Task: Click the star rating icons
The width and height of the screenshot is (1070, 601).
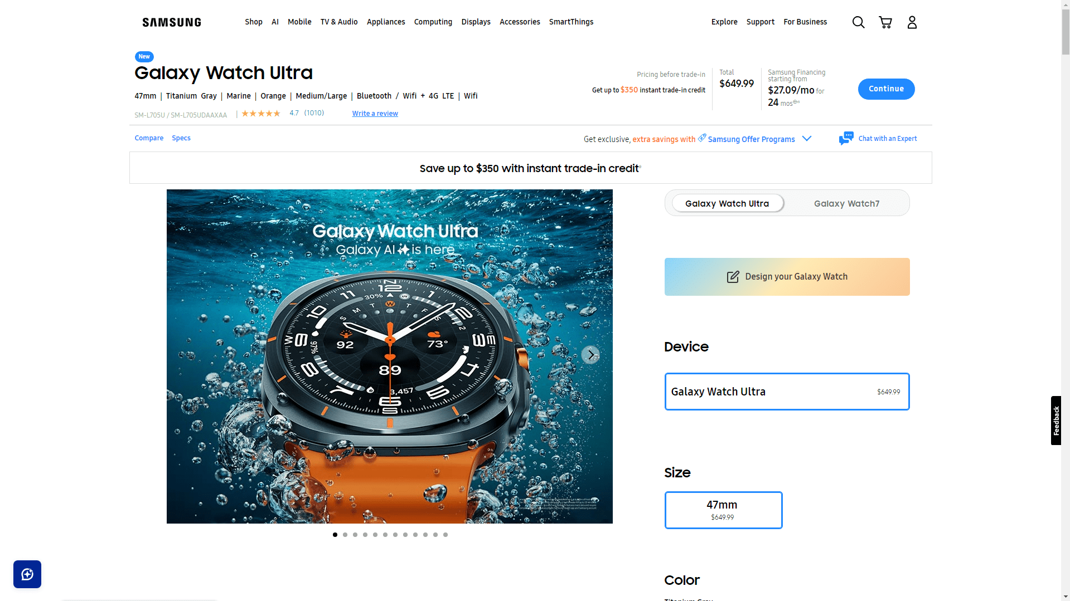Action: pyautogui.click(x=260, y=113)
